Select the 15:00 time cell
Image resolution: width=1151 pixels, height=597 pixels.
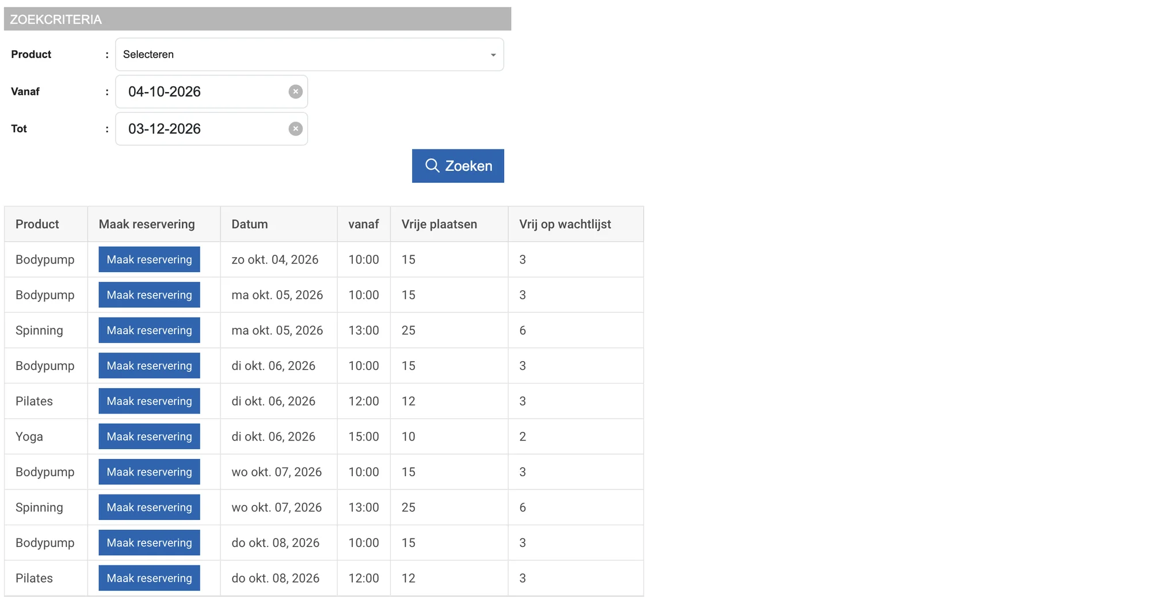click(364, 437)
